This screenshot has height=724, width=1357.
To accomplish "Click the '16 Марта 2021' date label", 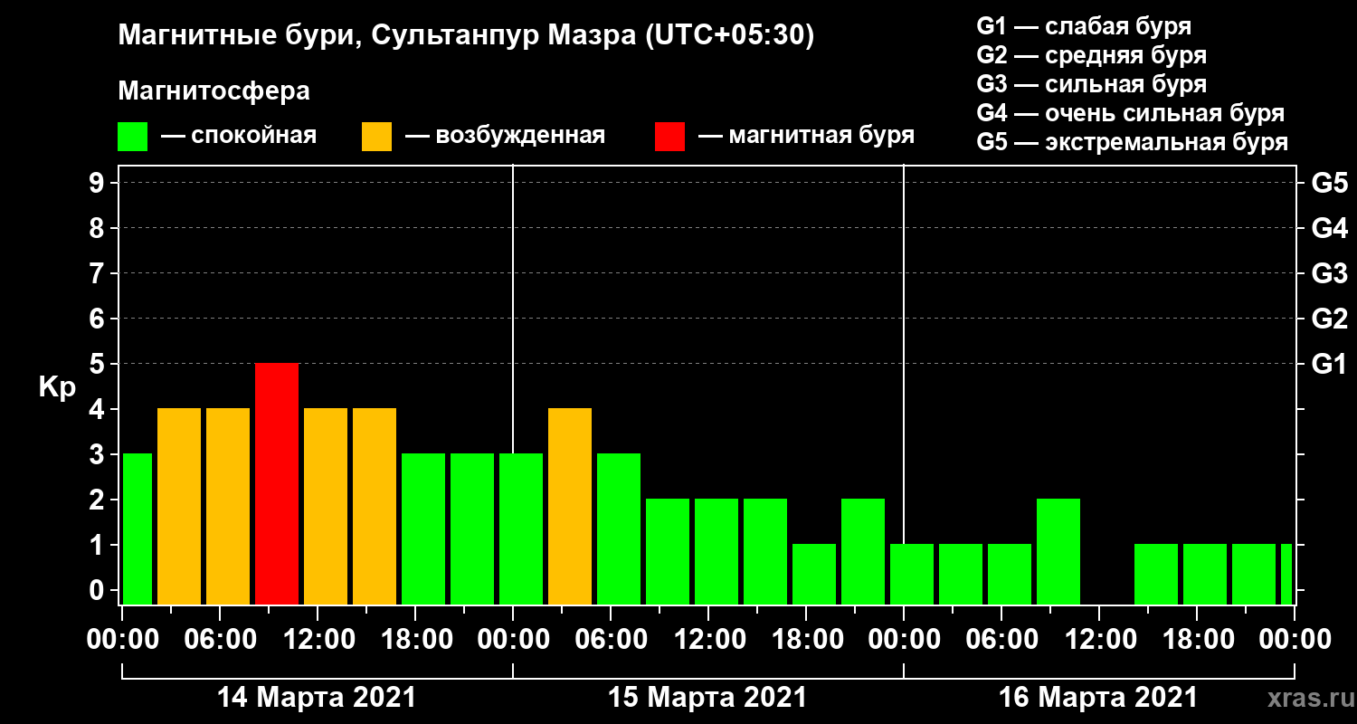I will [x=1098, y=698].
